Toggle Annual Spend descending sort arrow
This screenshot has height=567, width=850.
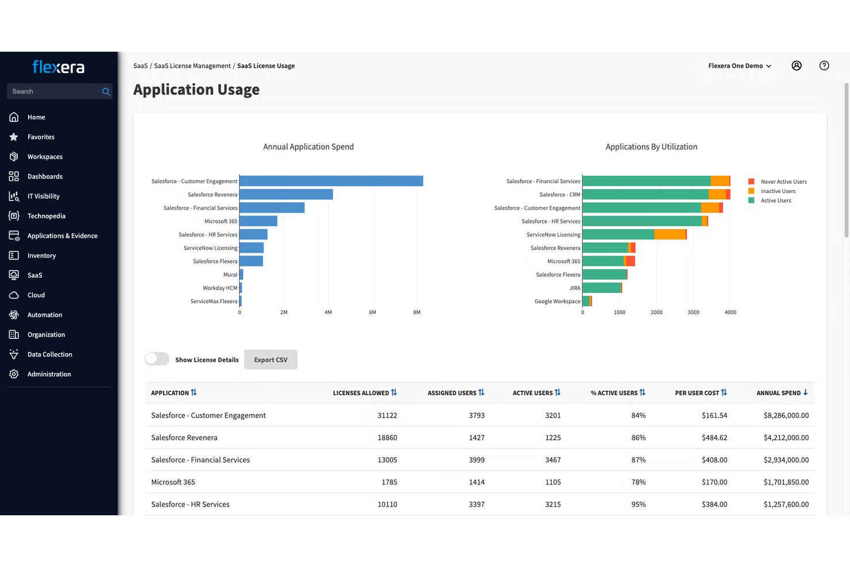tap(805, 392)
